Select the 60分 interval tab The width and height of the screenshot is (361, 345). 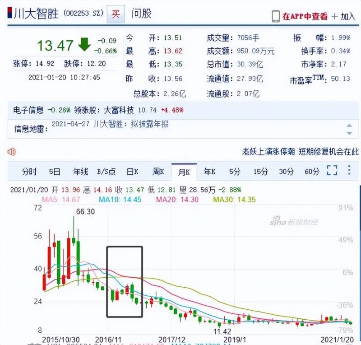(x=312, y=172)
